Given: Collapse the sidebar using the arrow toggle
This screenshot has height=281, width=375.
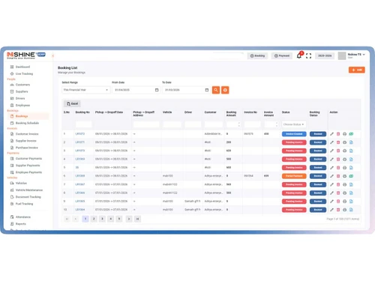Looking at the screenshot, I should point(52,55).
